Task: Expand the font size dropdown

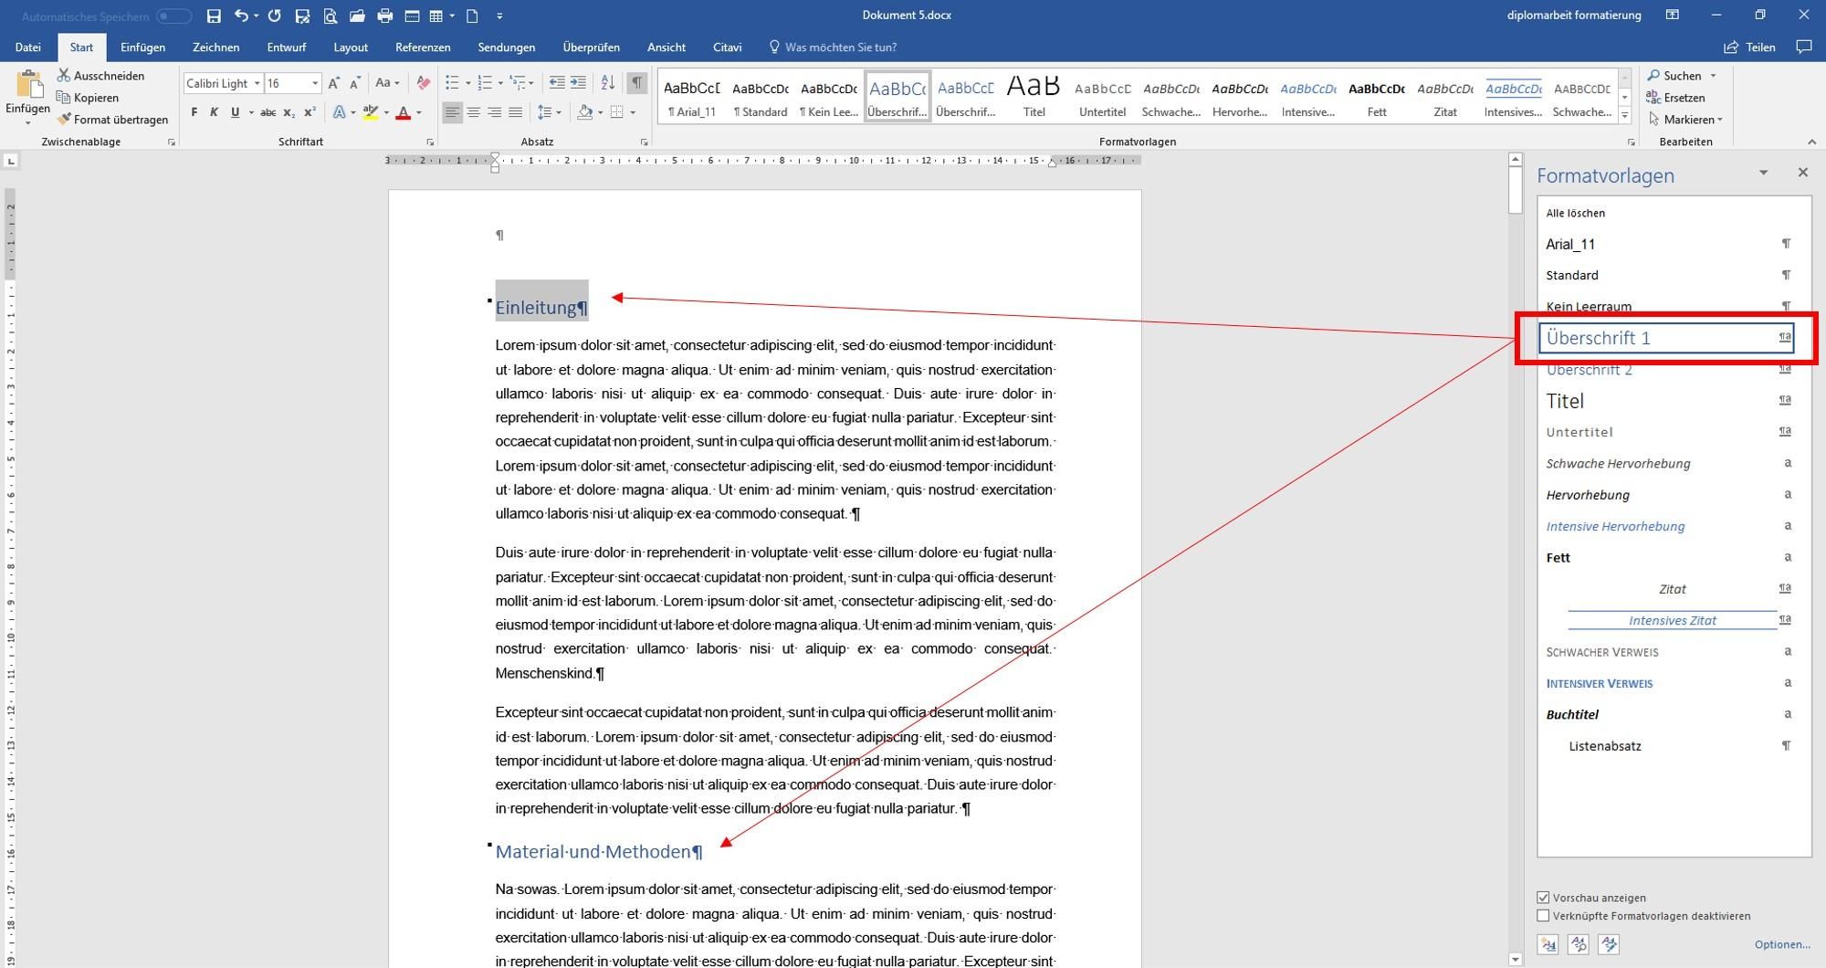Action: [x=315, y=83]
